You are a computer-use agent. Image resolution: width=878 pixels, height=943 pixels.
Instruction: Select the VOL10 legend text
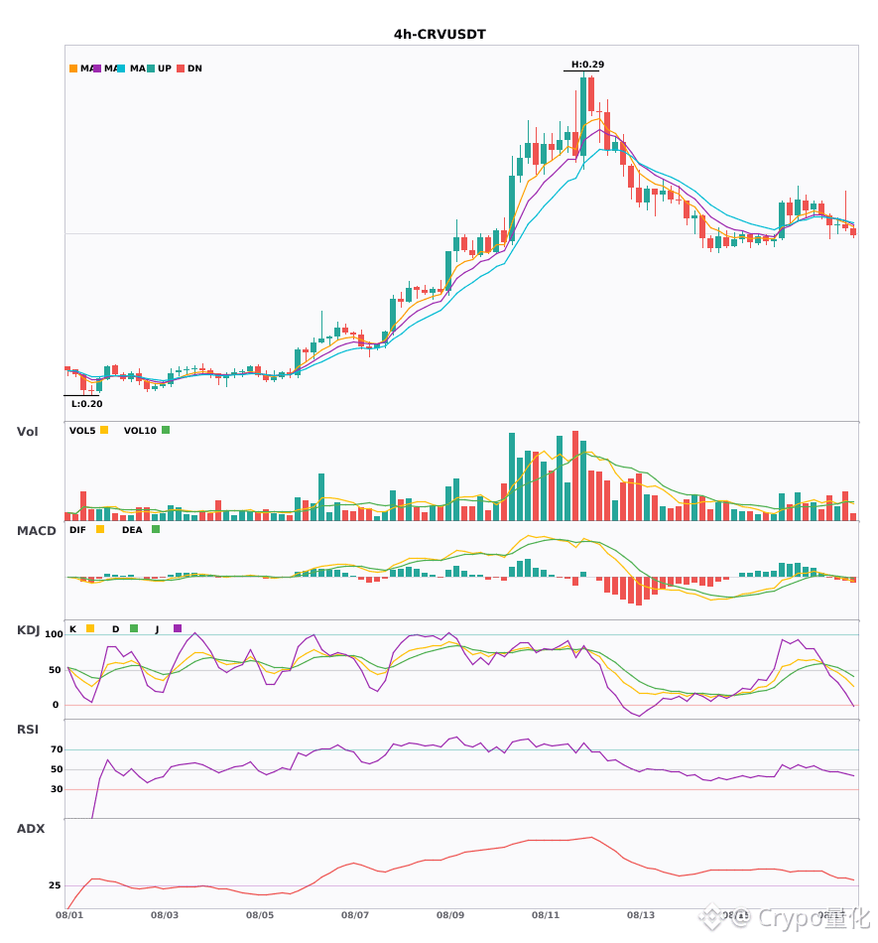140,431
